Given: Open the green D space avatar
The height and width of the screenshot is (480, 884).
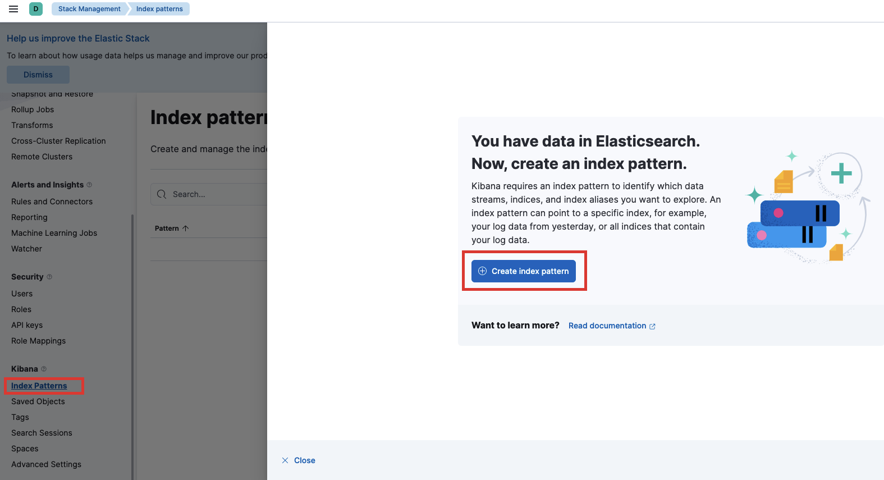Looking at the screenshot, I should pyautogui.click(x=36, y=9).
